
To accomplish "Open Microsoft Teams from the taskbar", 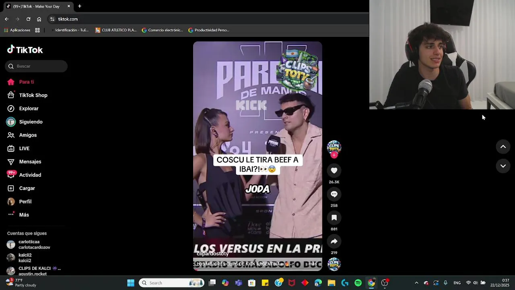I will 239,283.
